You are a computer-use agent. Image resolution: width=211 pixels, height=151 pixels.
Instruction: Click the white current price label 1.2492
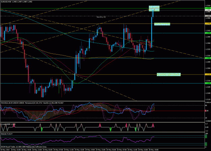tap(208, 10)
